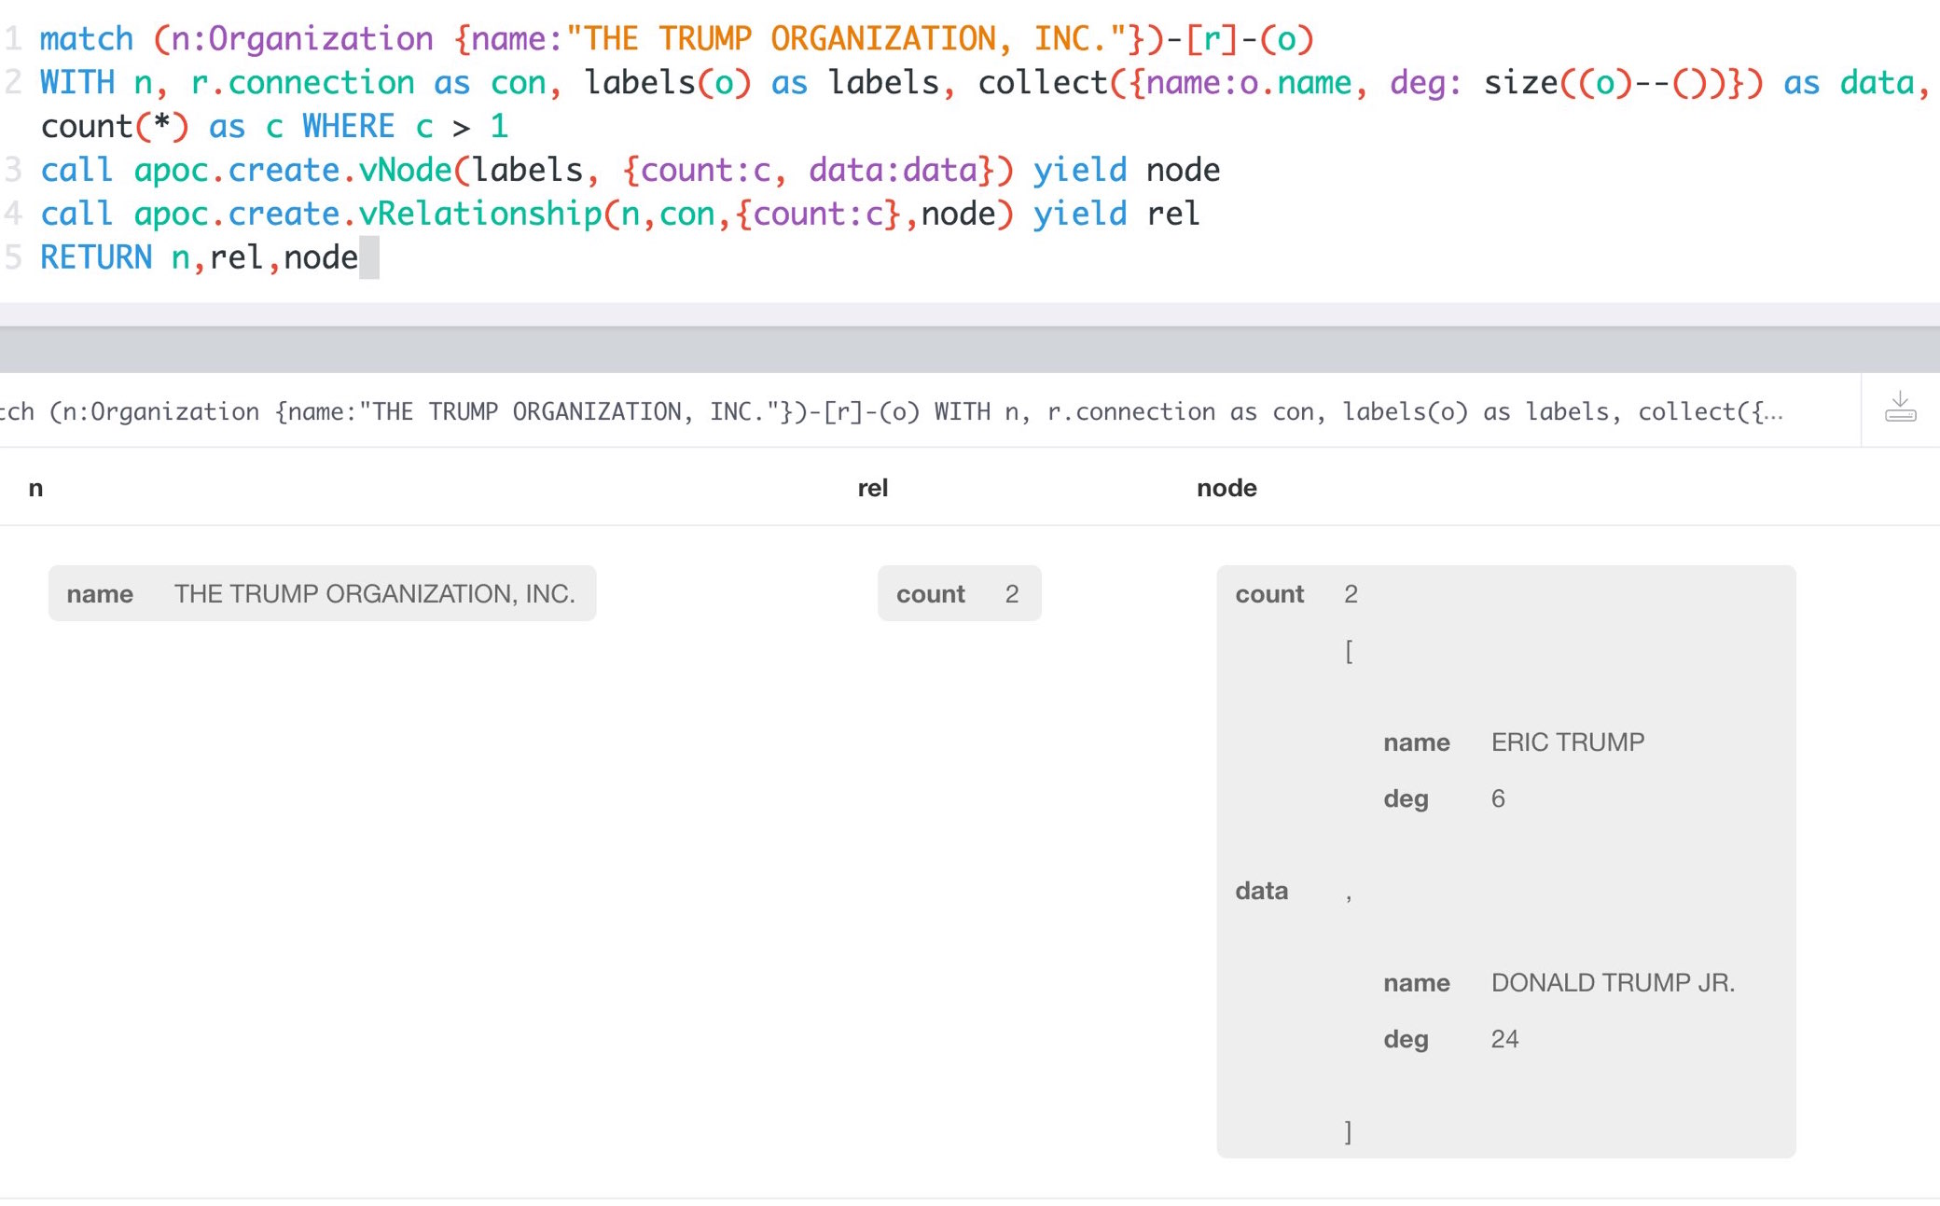1940x1206 pixels.
Task: Click 'apoc.create.vNode' in editor line 3
Action: click(293, 170)
